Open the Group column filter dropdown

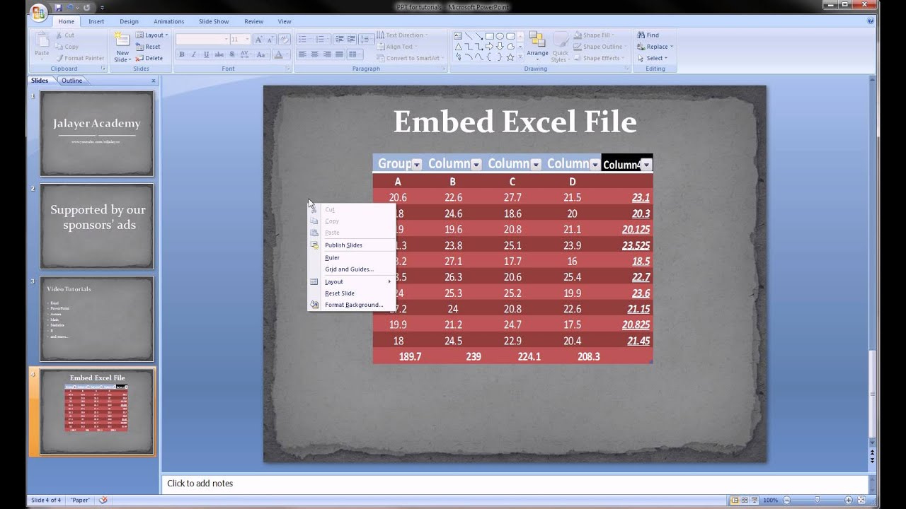(417, 165)
